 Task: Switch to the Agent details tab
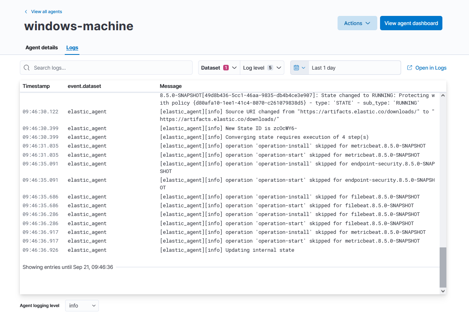click(41, 47)
